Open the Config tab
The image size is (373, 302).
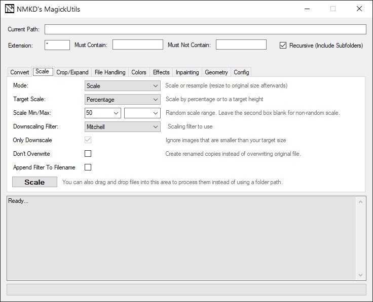(x=241, y=72)
